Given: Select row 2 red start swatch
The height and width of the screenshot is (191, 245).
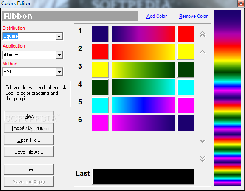Looking at the screenshot, I should click(100, 52).
